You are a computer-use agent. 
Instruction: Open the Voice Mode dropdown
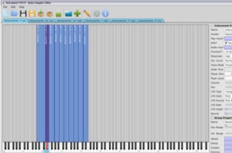228,65
